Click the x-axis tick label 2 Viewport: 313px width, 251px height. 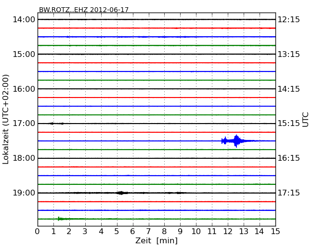(69, 232)
